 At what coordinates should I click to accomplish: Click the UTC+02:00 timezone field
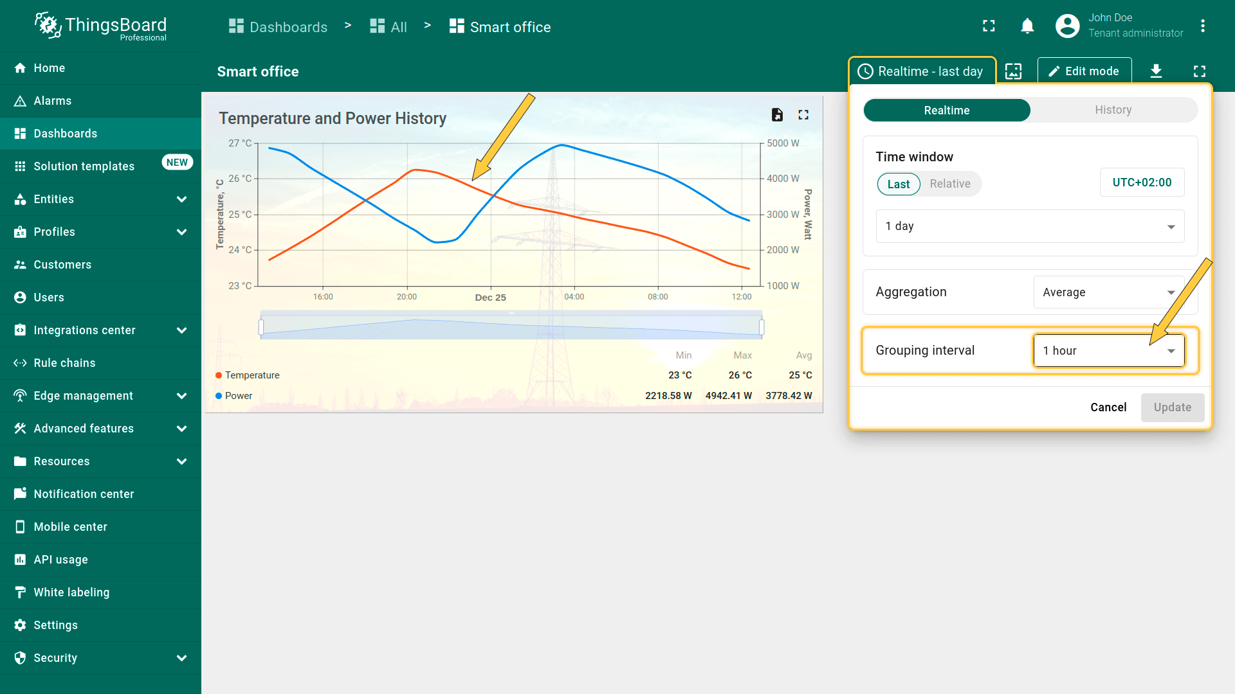[x=1142, y=182]
